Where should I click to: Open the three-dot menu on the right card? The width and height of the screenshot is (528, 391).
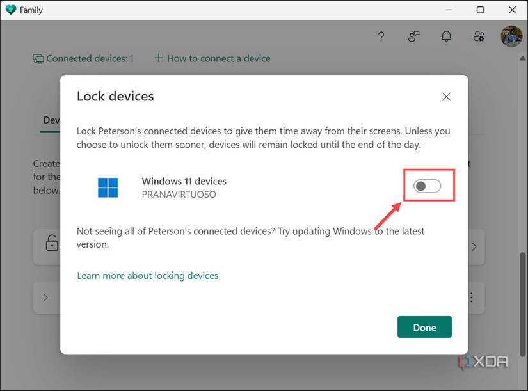(471, 297)
